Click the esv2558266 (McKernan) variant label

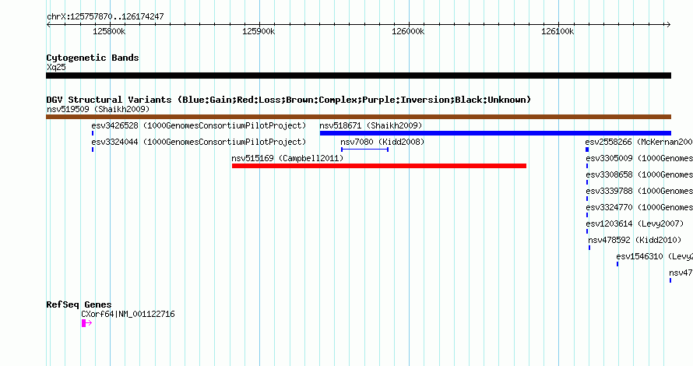pos(638,142)
